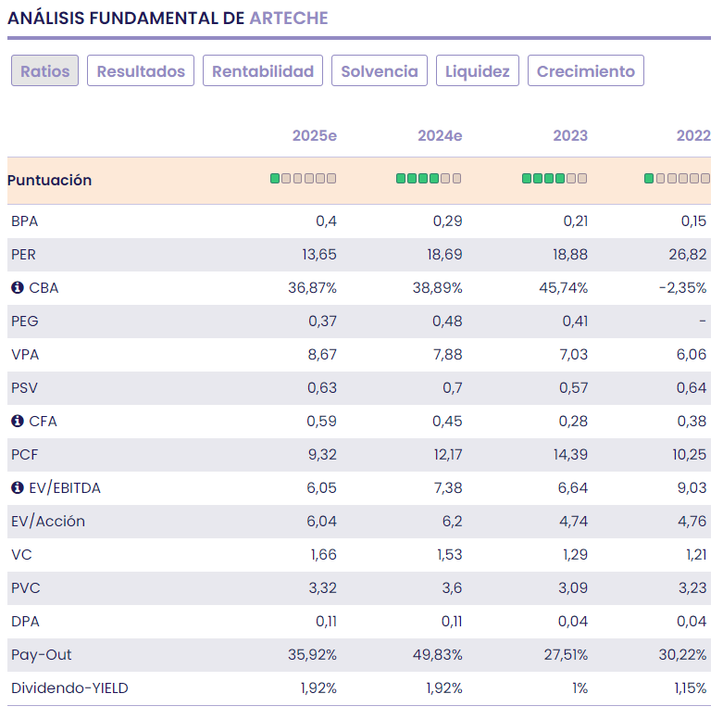The image size is (723, 719).
Task: Click the info icon next to CBA
Action: [18, 288]
